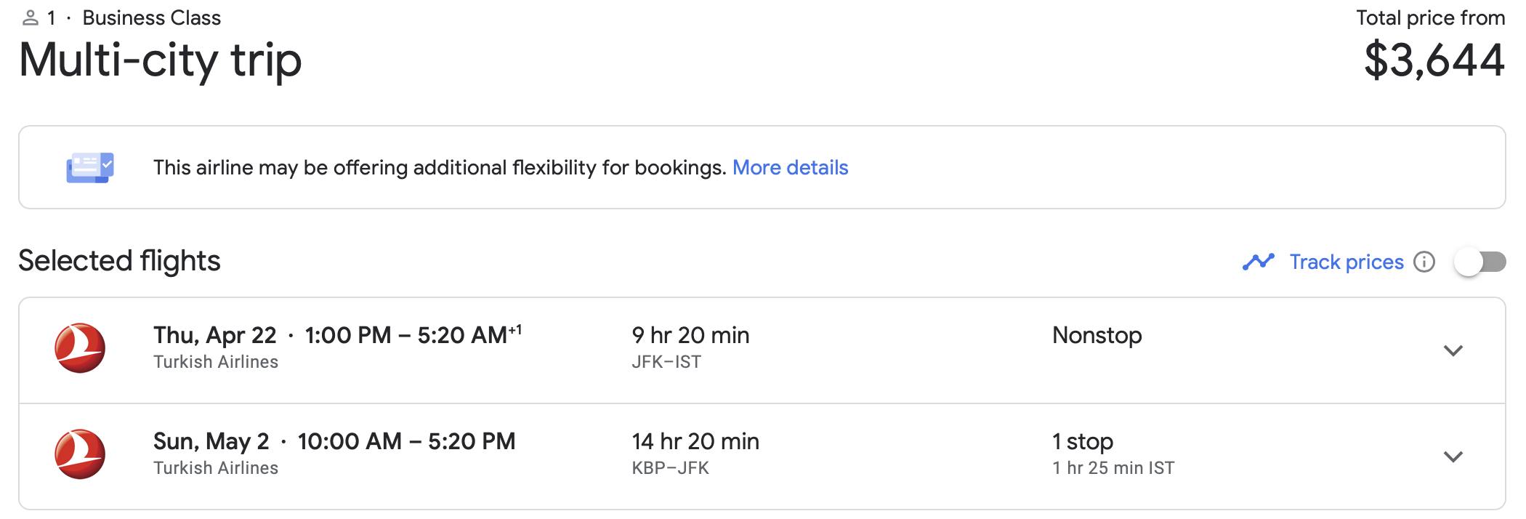
Task: Open the More details link
Action: (x=790, y=168)
